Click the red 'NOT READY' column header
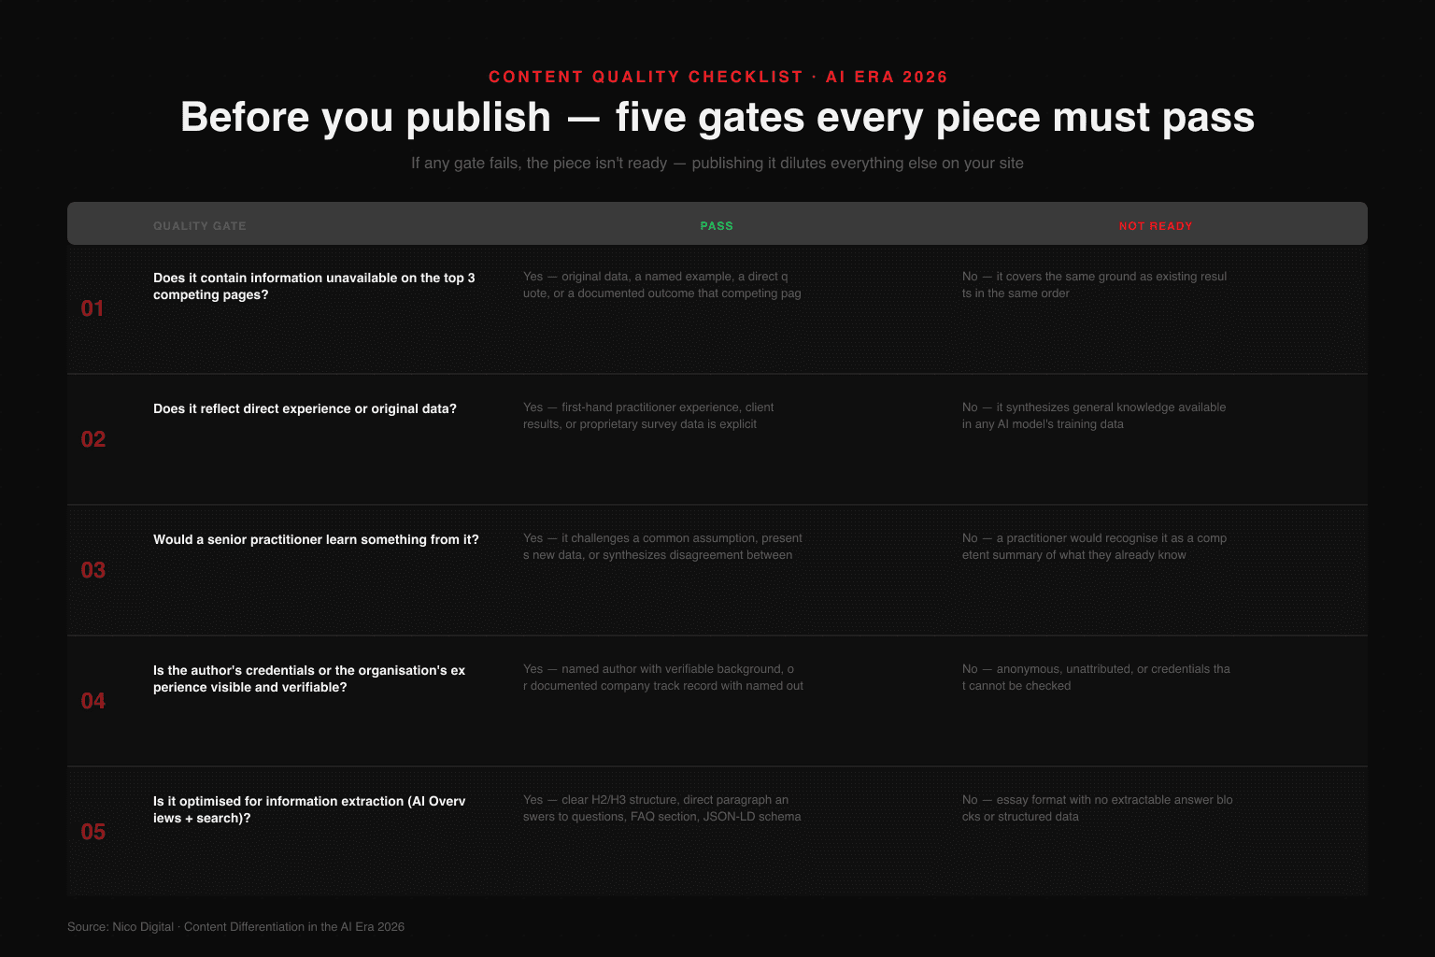Image resolution: width=1435 pixels, height=957 pixels. click(1156, 226)
